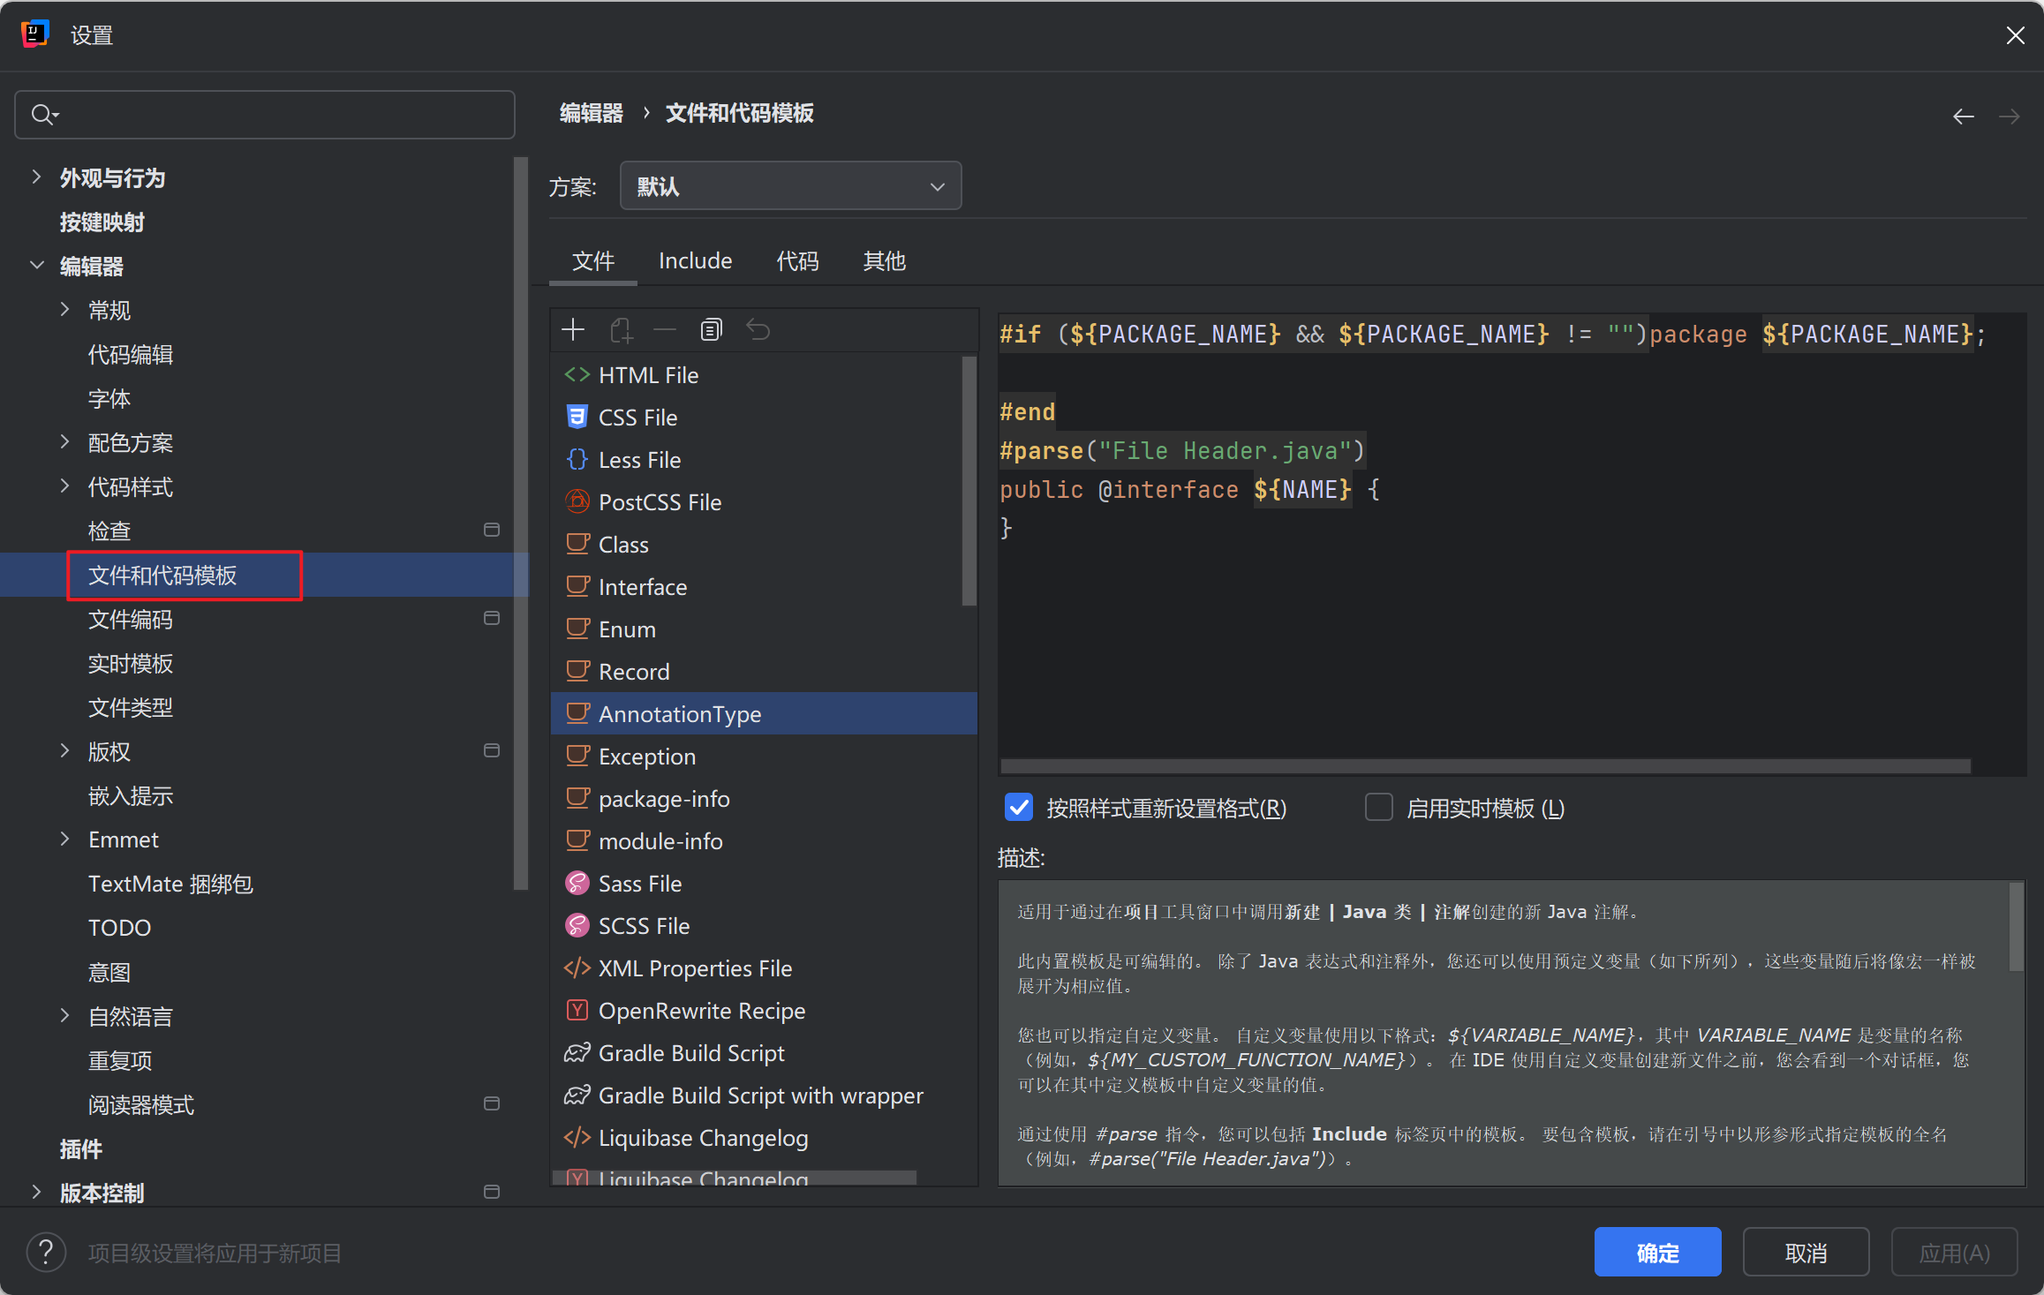Expand the 版权 tree node
Image resolution: width=2044 pixels, height=1295 pixels.
point(64,750)
